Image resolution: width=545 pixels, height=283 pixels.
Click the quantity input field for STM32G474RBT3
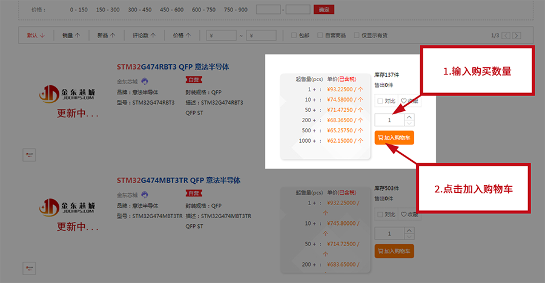389,120
